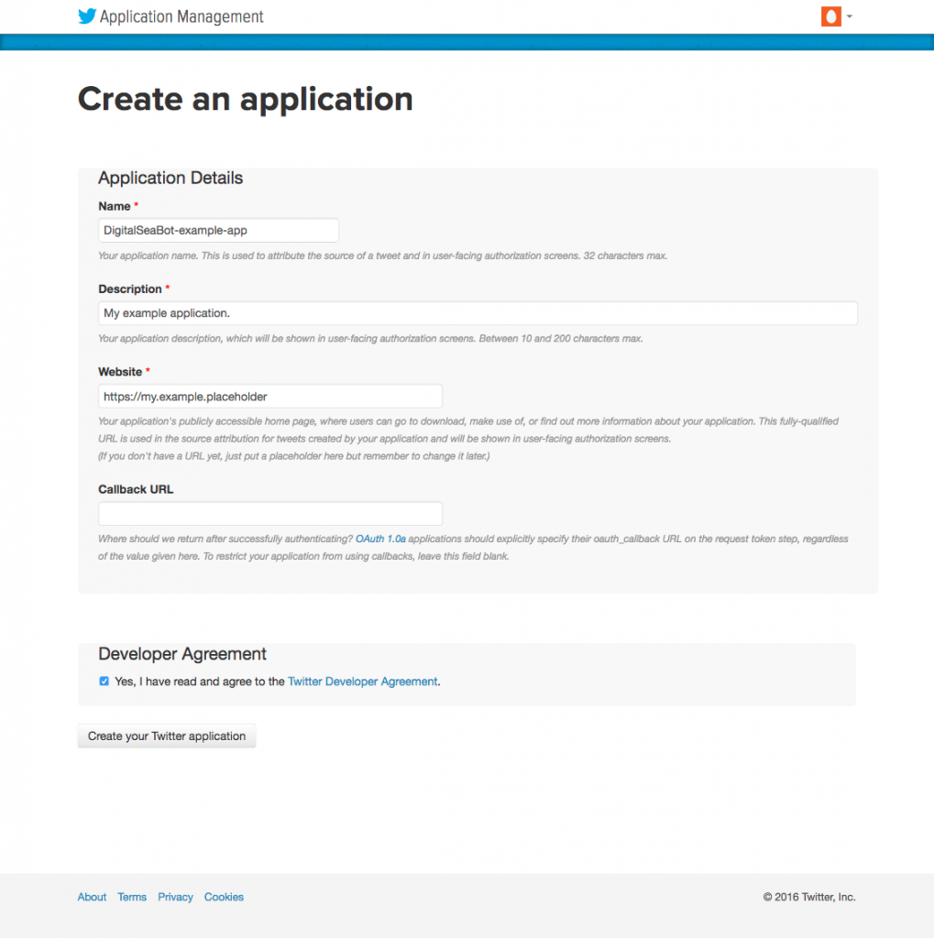Image resolution: width=934 pixels, height=938 pixels.
Task: Click the Developer Agreement section title
Action: (182, 654)
